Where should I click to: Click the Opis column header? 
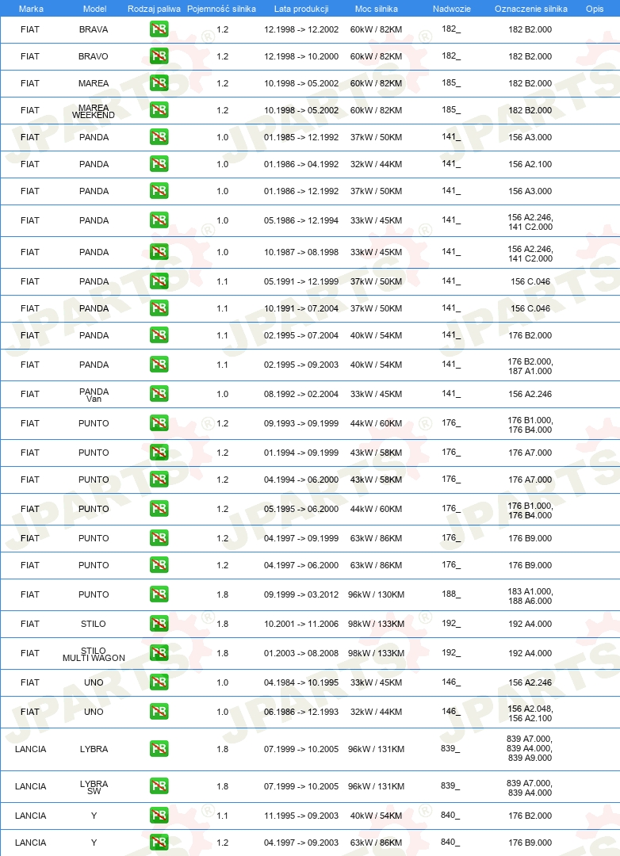pos(595,9)
